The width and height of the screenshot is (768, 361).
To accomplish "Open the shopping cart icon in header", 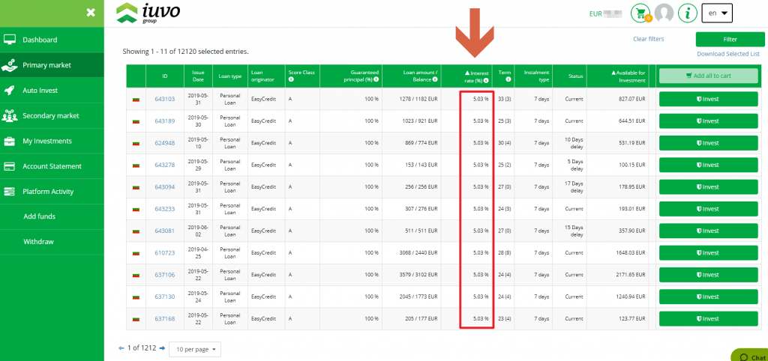I will [640, 13].
